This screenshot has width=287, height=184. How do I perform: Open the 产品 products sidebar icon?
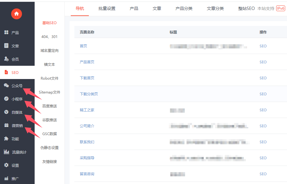pos(6,33)
